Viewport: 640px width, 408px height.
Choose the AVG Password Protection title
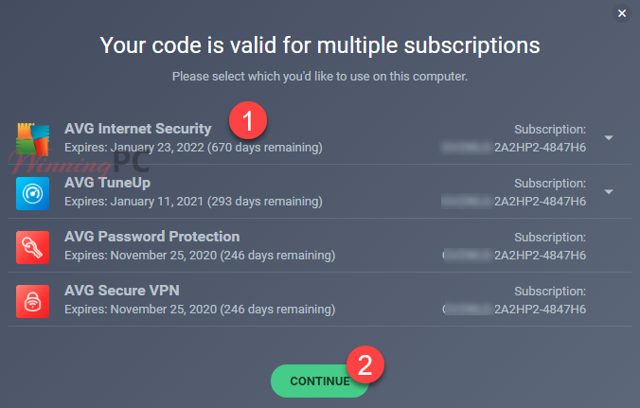click(x=151, y=237)
